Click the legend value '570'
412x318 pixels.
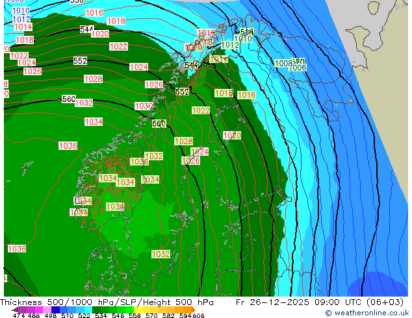point(151,315)
